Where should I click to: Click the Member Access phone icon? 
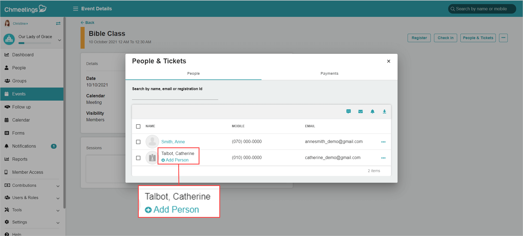pos(6,172)
